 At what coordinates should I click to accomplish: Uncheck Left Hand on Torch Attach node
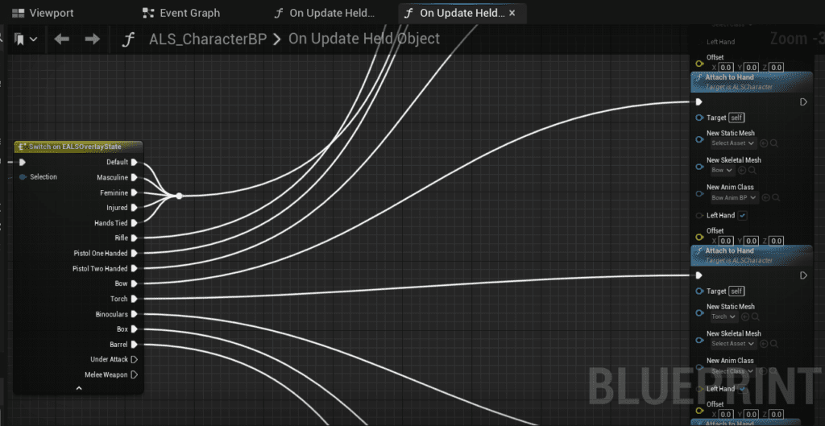[742, 389]
